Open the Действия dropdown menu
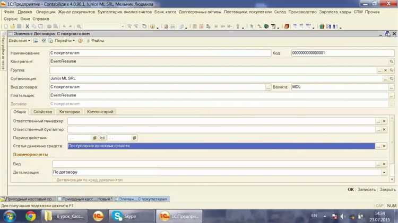This screenshot has width=398, height=223. coord(19,40)
